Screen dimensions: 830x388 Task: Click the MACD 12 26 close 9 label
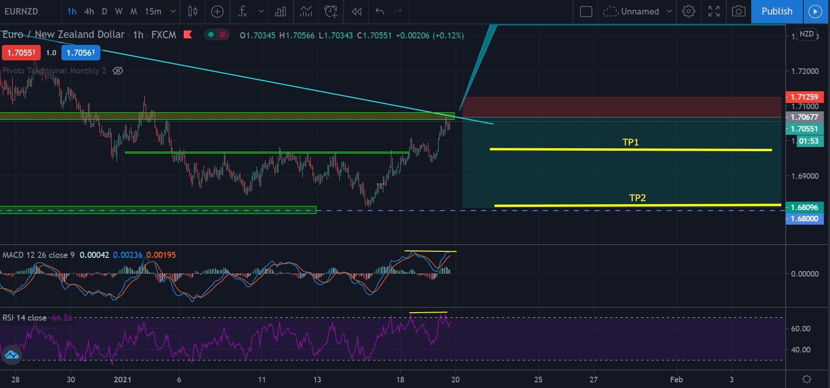[x=38, y=255]
